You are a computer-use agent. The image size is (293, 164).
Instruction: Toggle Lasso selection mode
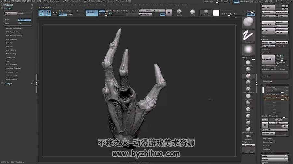tap(162, 14)
